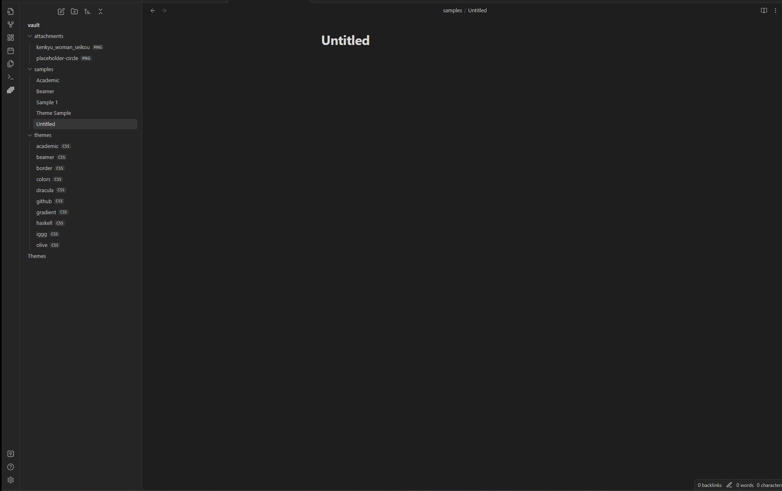Create a new folder in file explorer
The width and height of the screenshot is (782, 491).
pyautogui.click(x=74, y=11)
